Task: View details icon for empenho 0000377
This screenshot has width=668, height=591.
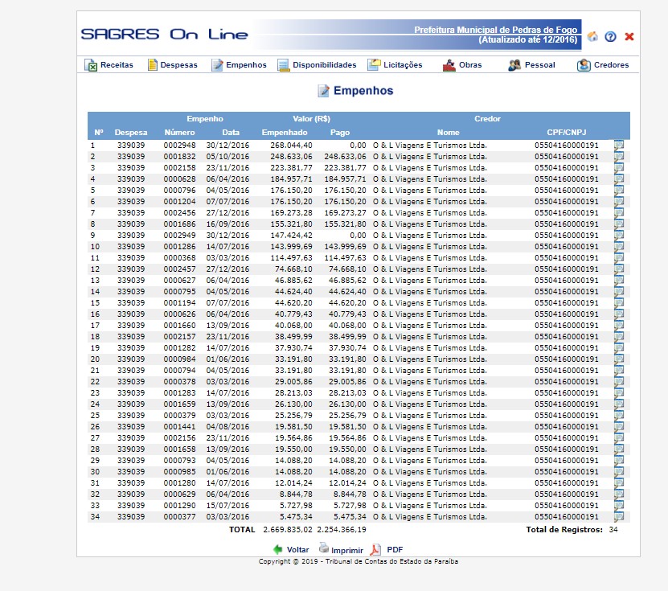Action: 619,517
